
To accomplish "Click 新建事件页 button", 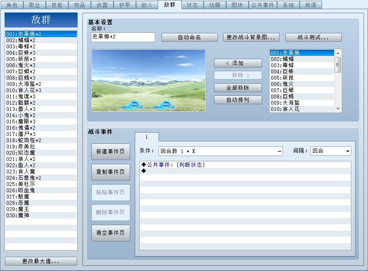I will [111, 152].
